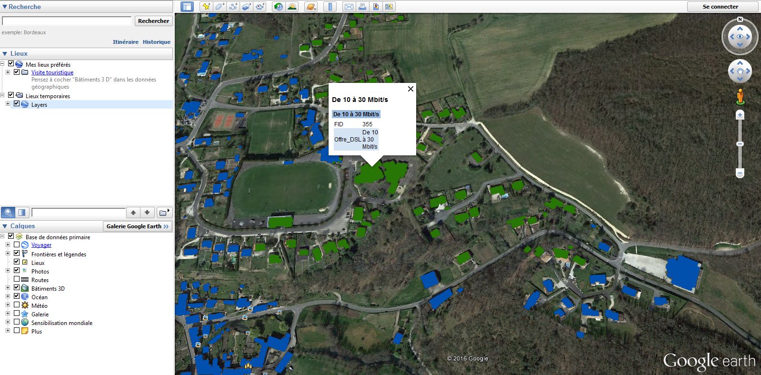
Task: Toggle the sunlight display icon
Action: (292, 7)
